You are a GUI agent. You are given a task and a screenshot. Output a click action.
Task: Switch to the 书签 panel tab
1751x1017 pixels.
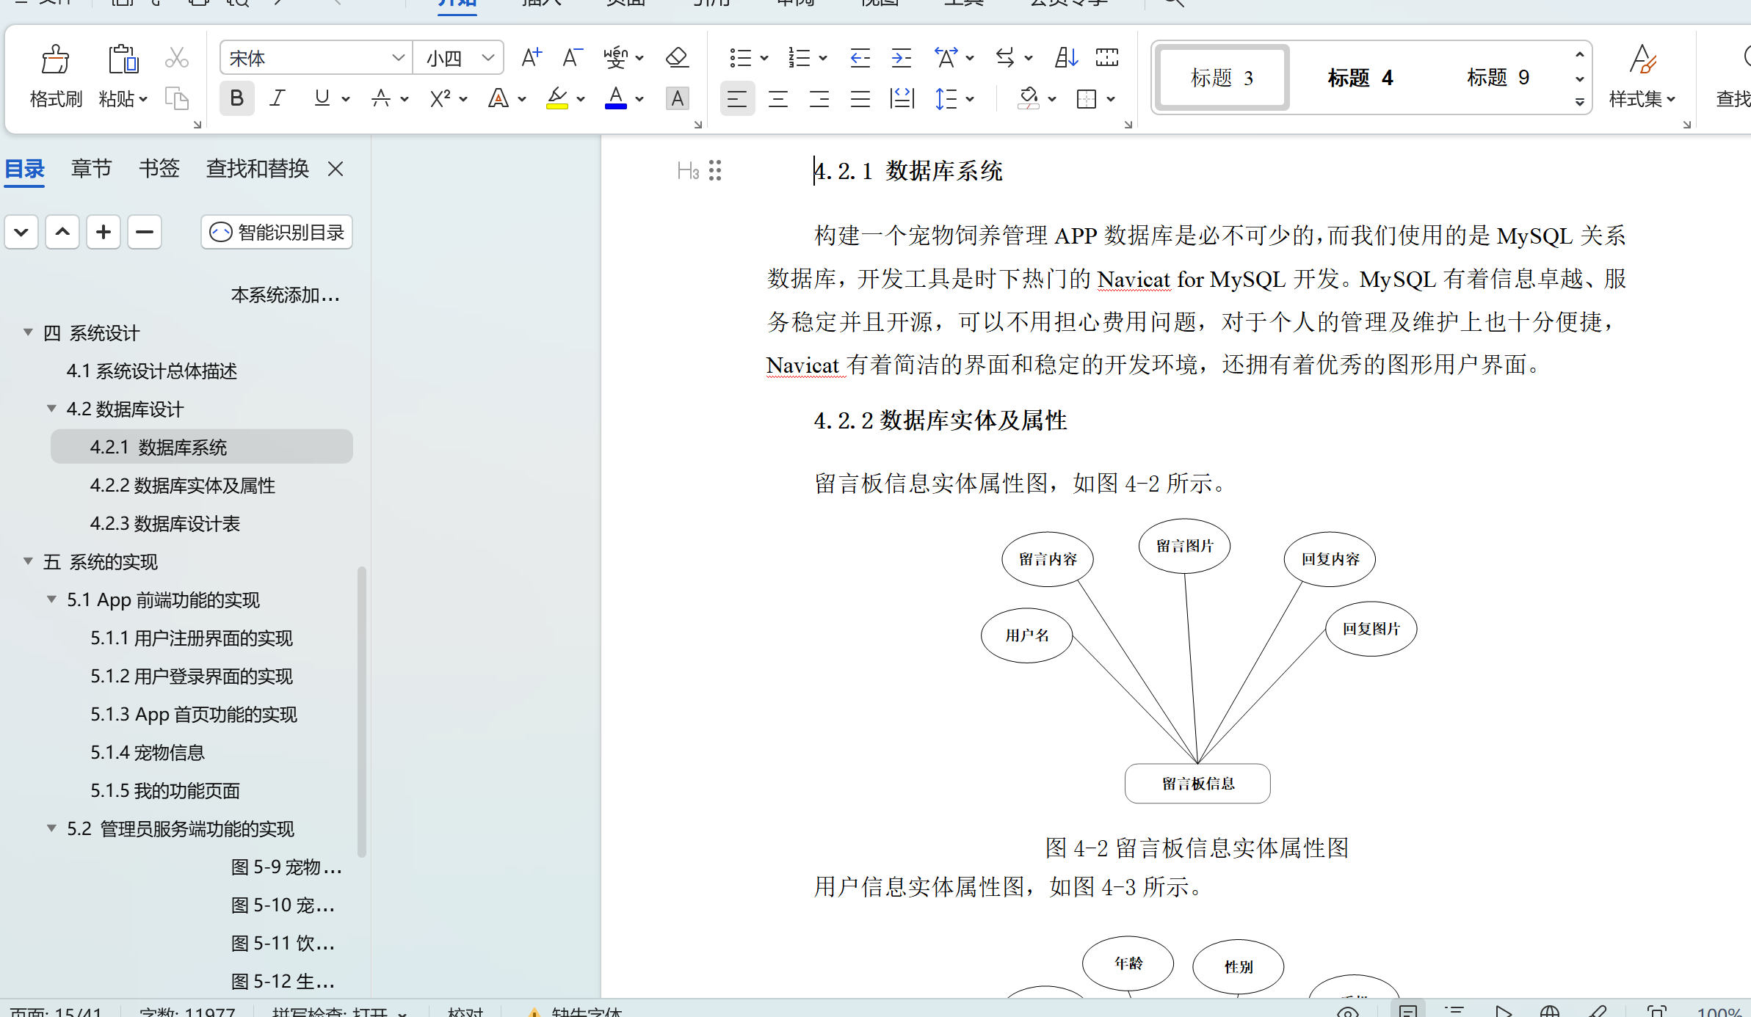pos(159,169)
